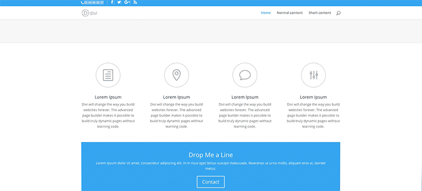Click the Google+ social icon
The image size is (422, 191).
(127, 3)
